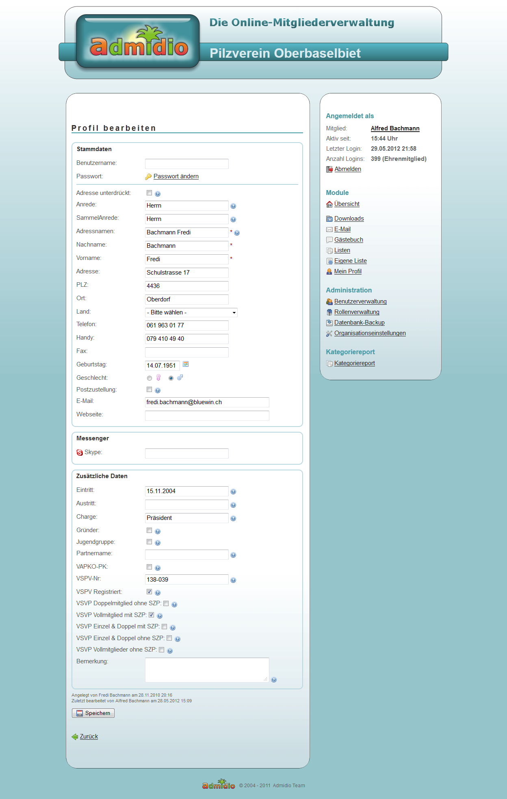Enable the Adresse unterdrückt checkbox
The height and width of the screenshot is (799, 507).
pyautogui.click(x=149, y=193)
